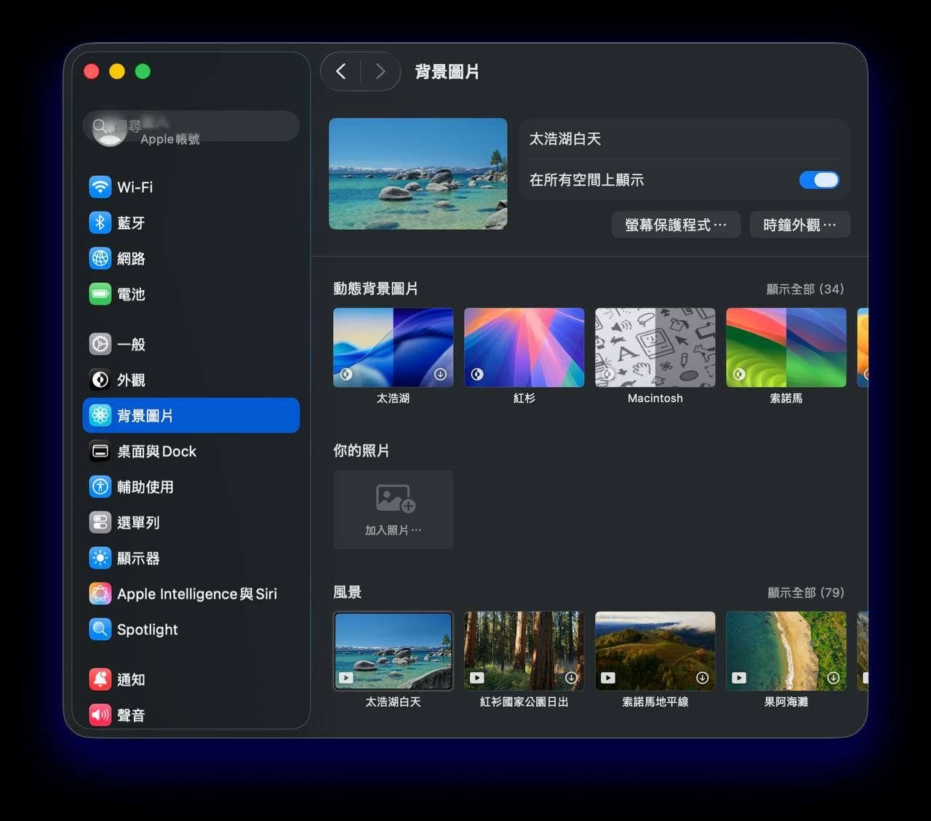The width and height of the screenshot is (931, 821).
Task: Open the 螢幕保護程式 options button
Action: 676,225
